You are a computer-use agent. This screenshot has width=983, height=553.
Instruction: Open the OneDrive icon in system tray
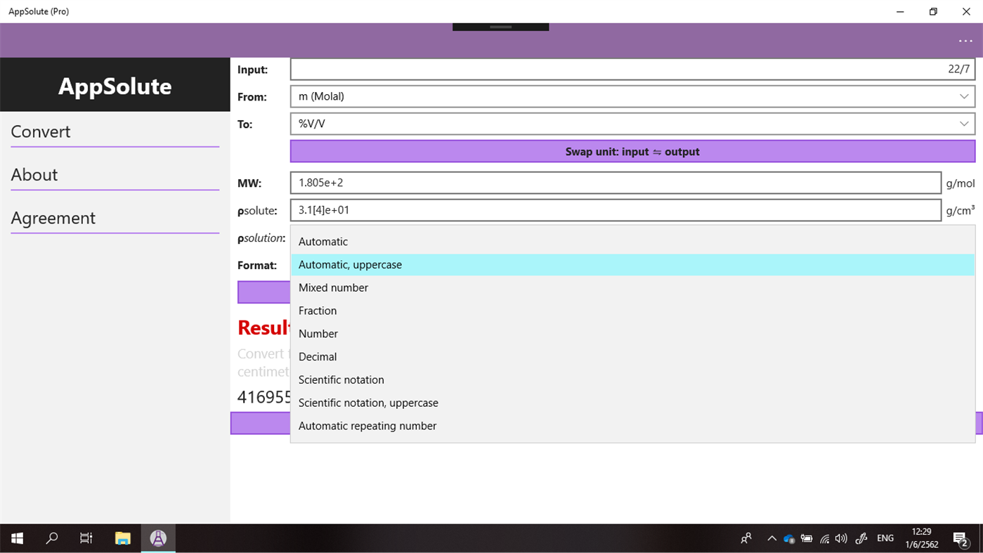click(789, 538)
